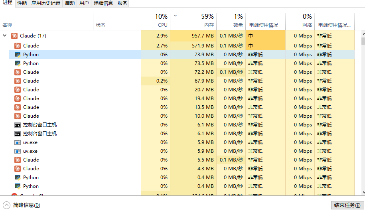The image size is (365, 211).
Task: Open the 详细信息 tab
Action: pos(103,3)
